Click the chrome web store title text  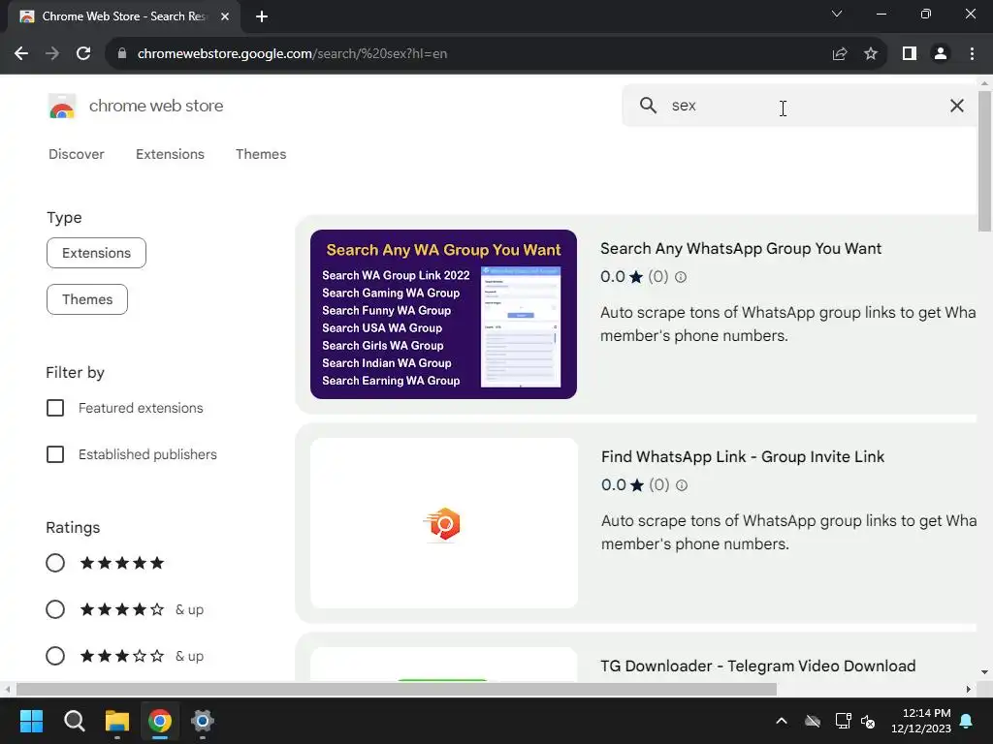point(156,106)
